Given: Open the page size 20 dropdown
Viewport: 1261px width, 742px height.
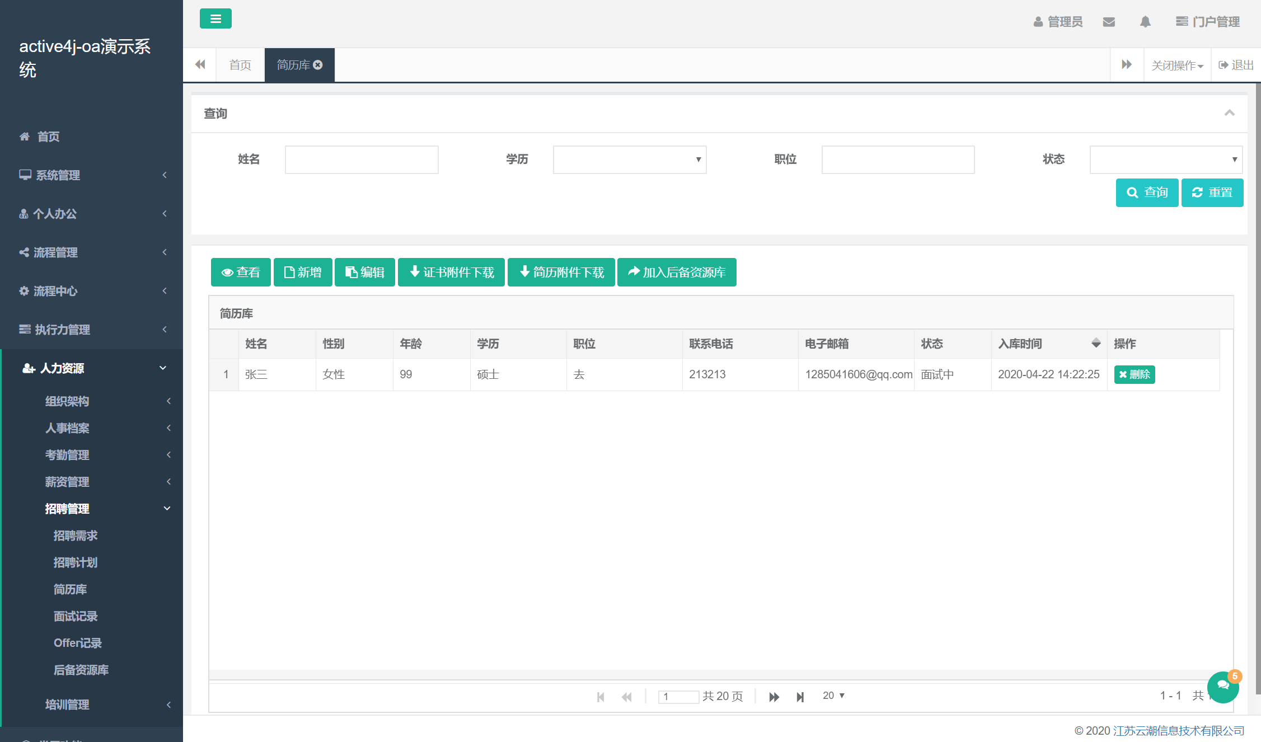Looking at the screenshot, I should point(832,696).
